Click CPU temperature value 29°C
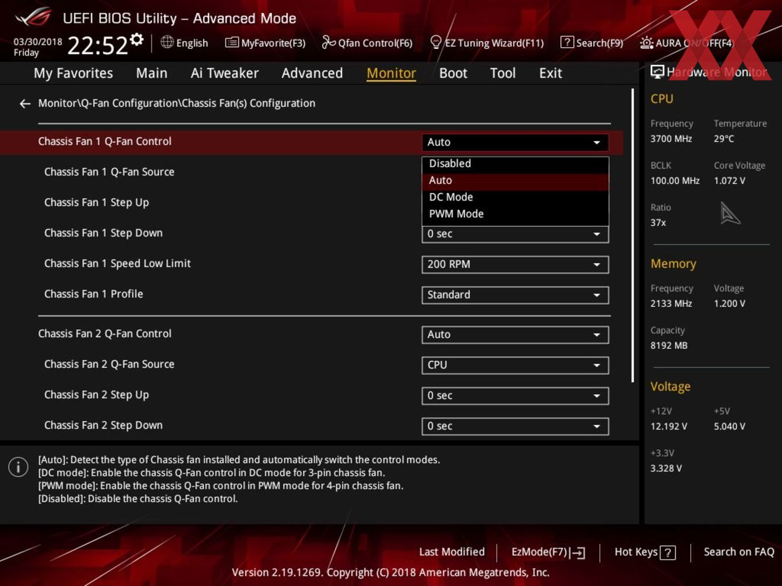The width and height of the screenshot is (782, 586). [724, 139]
